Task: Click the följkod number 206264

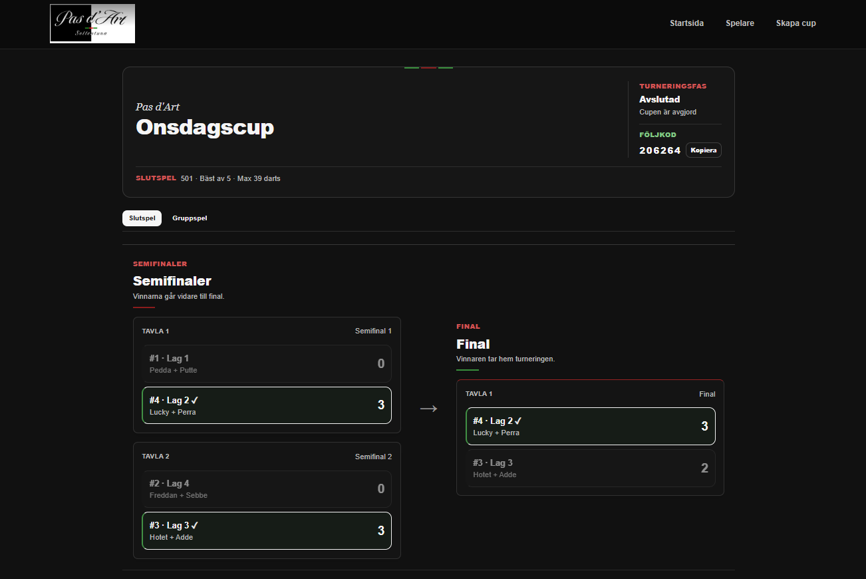Action: tap(660, 150)
